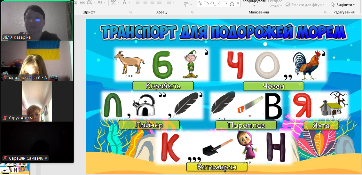Align text left in paragraph group
The image size is (362, 175).
coord(138,2)
